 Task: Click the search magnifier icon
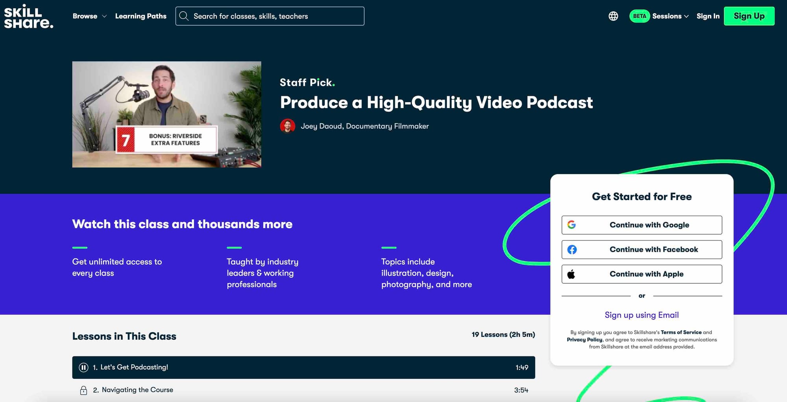tap(184, 16)
